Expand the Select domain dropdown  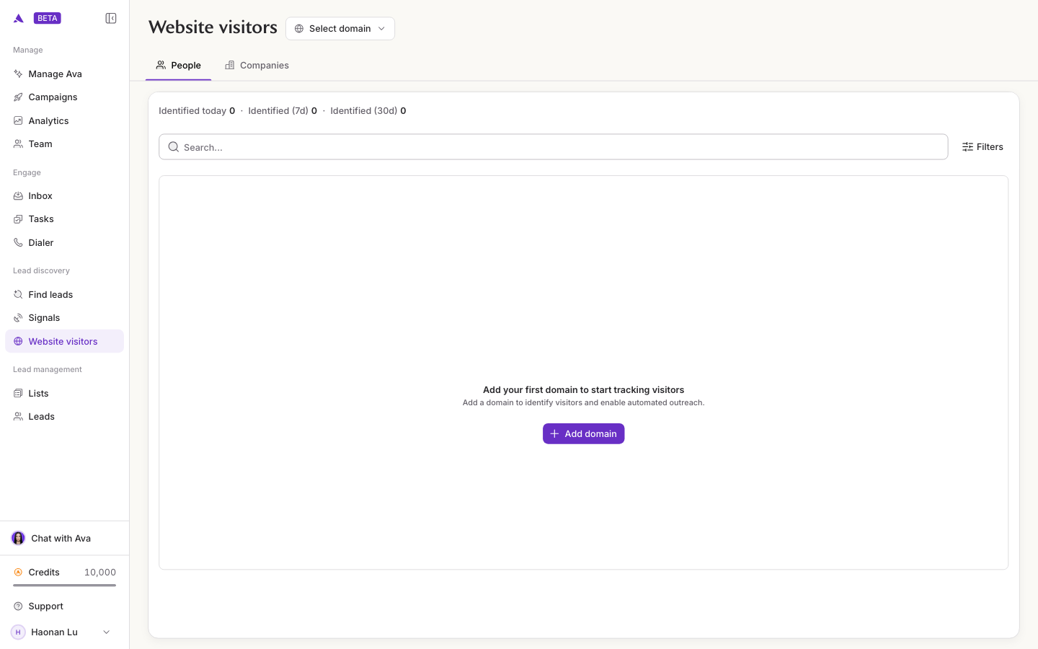[340, 29]
